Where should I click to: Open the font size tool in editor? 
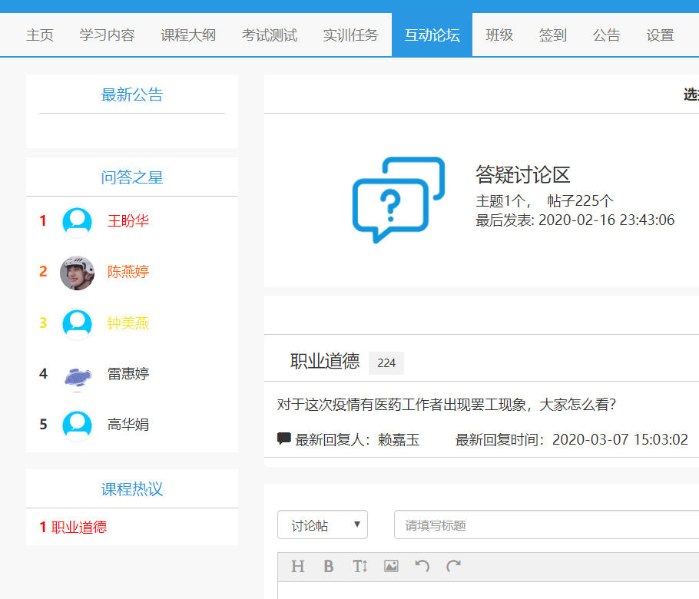(x=360, y=567)
